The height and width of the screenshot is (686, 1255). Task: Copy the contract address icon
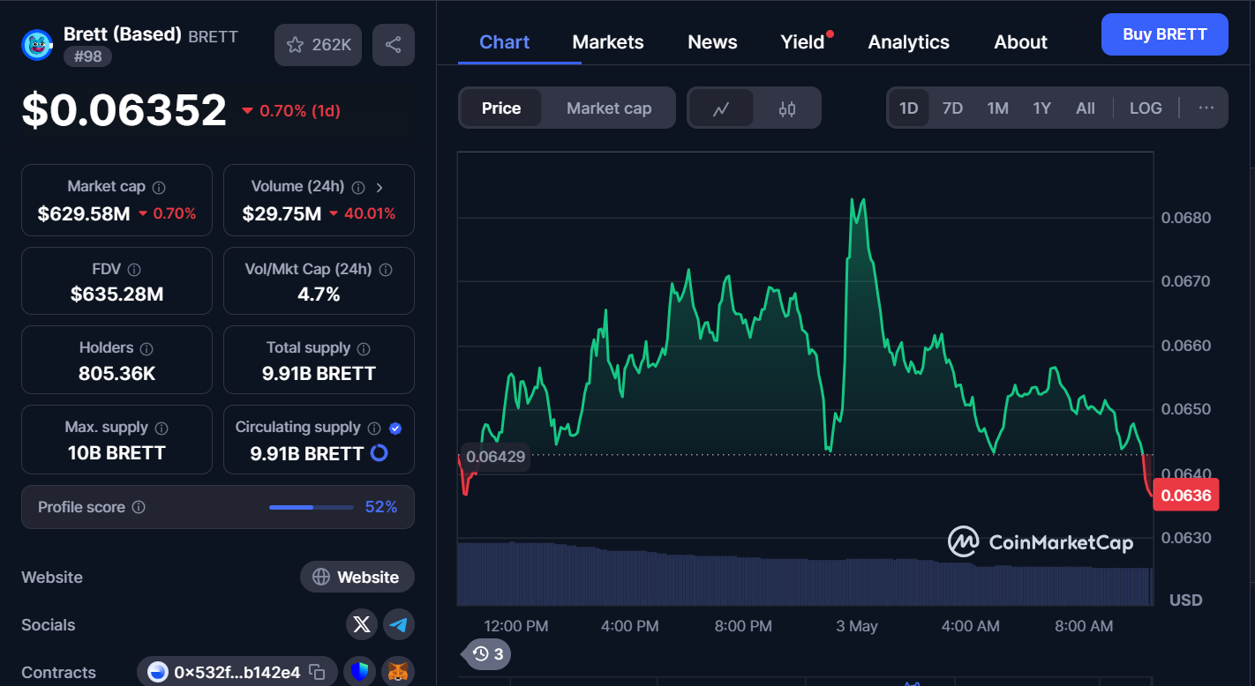(317, 672)
